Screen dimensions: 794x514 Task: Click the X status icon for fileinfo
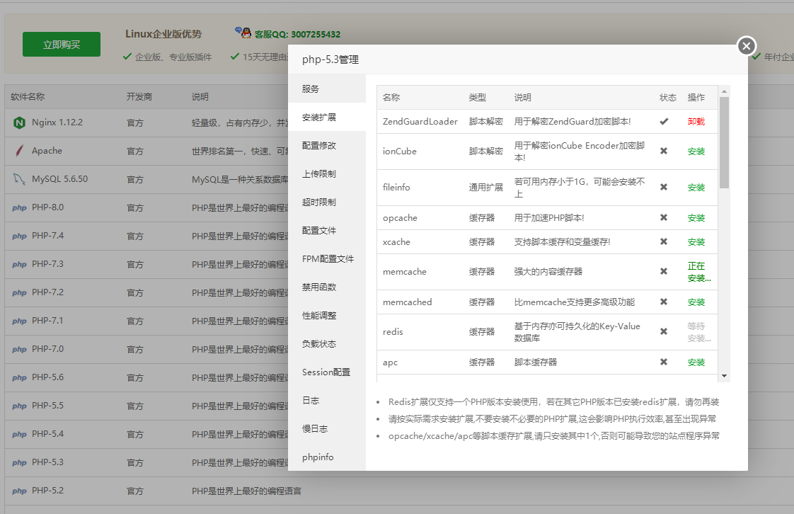point(663,187)
